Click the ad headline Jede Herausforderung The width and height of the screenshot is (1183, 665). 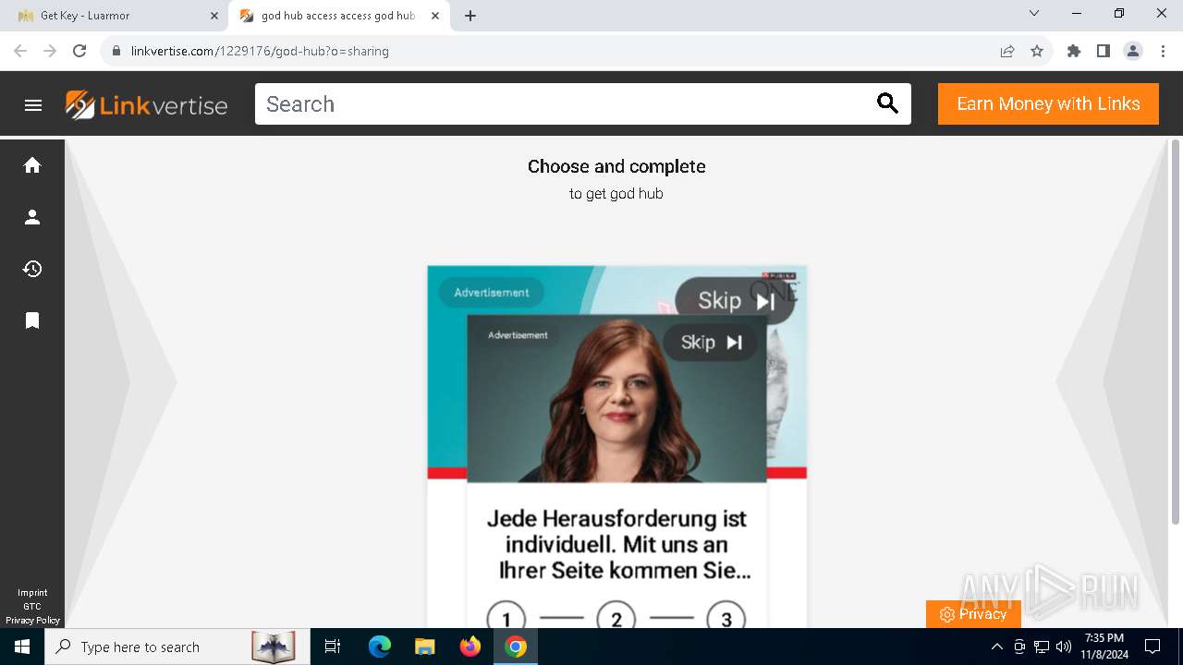tap(616, 544)
